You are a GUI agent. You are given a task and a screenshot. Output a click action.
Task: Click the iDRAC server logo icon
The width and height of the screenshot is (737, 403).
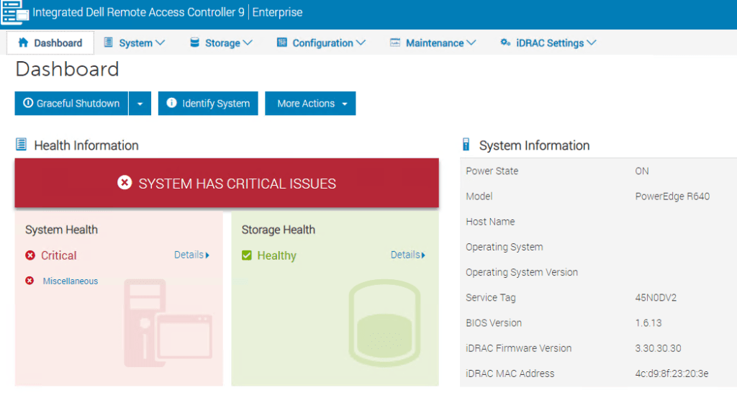coord(14,12)
